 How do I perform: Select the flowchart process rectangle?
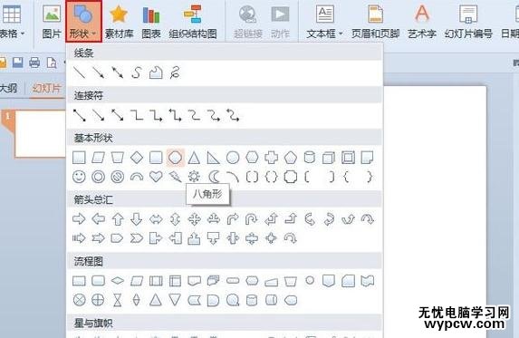click(x=79, y=281)
